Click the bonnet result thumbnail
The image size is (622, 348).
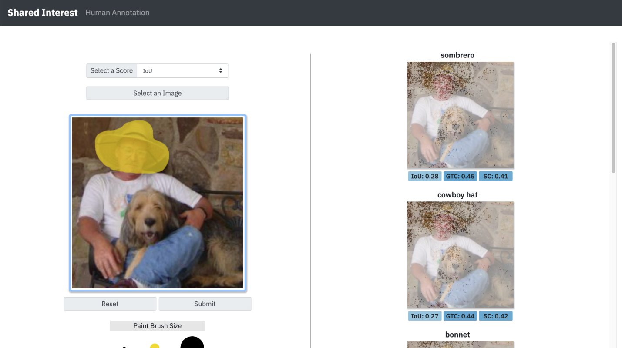click(460, 345)
